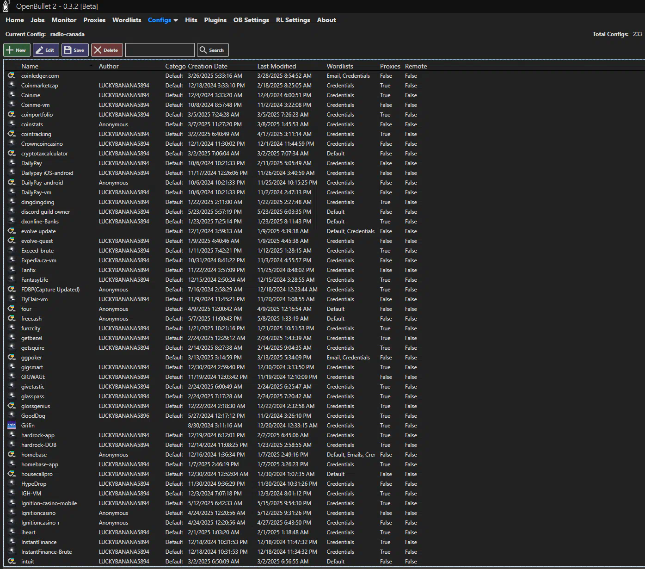Click the FDBP(Capture Updated) config icon

pyautogui.click(x=12, y=289)
